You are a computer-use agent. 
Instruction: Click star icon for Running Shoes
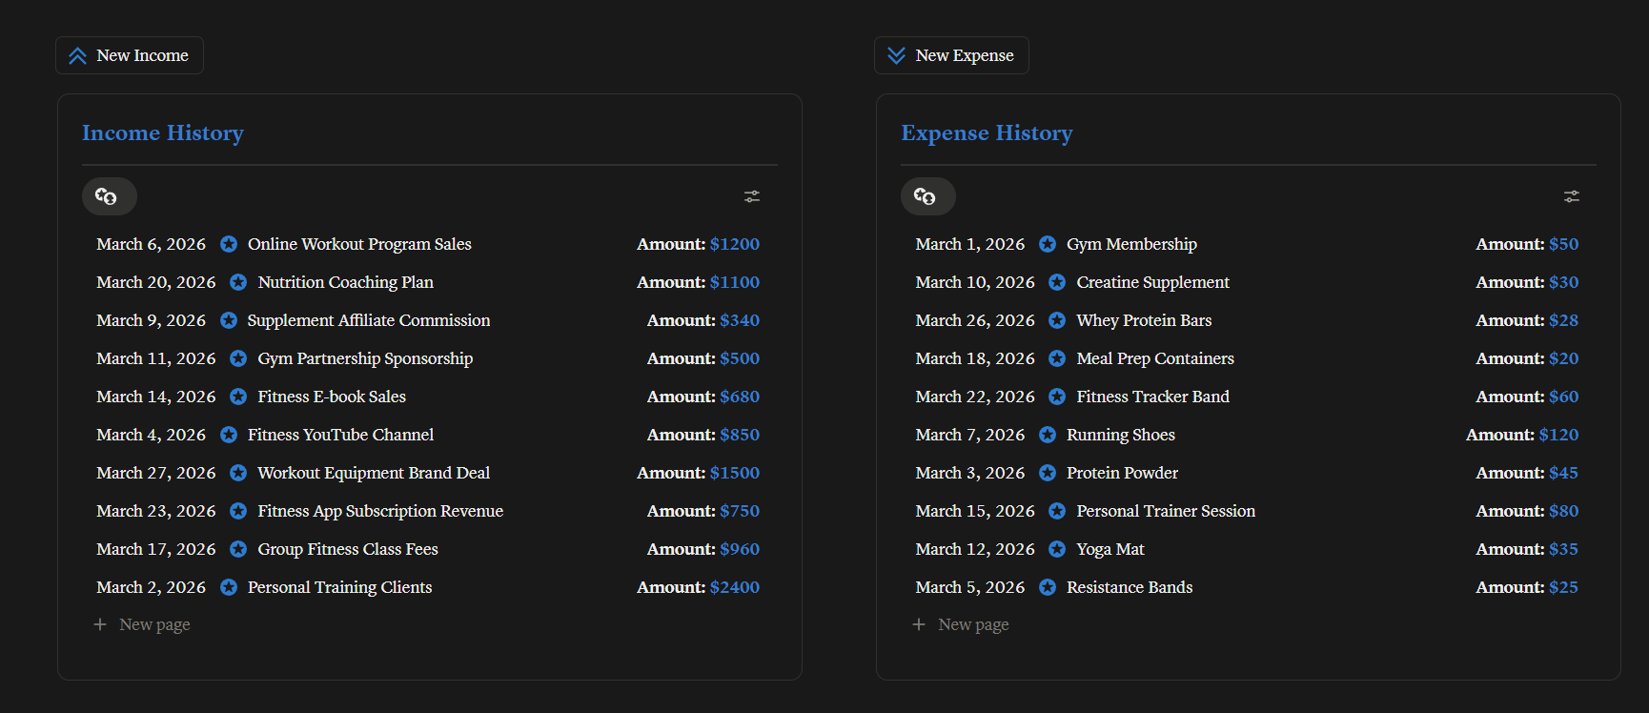[x=1048, y=435]
